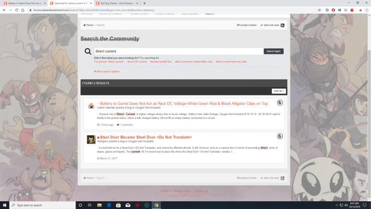Click the unread dot before Steel Door title
This screenshot has height=209, width=371.
pyautogui.click(x=98, y=137)
